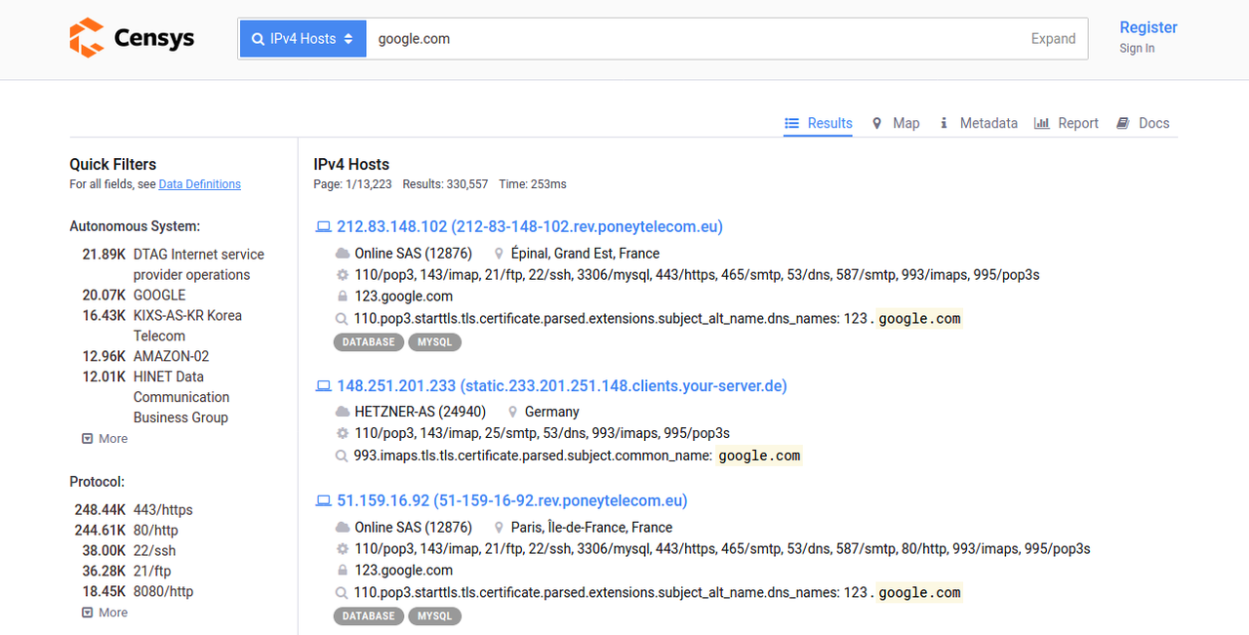Screen dimensions: 1249x635
Task: Filter by AMAZON-02 autonomous system
Action: [171, 356]
